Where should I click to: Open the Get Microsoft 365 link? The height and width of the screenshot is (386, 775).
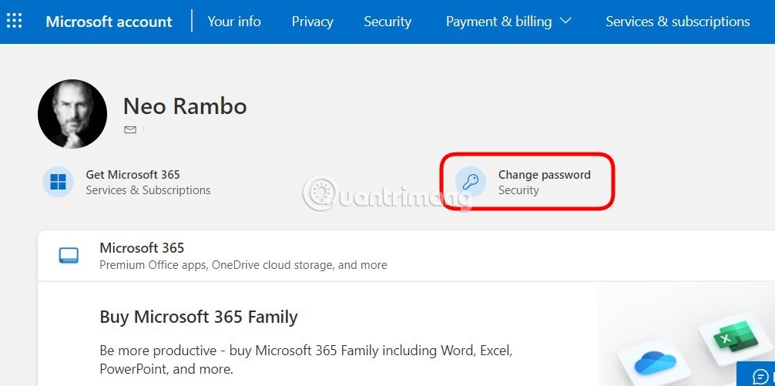[x=133, y=175]
